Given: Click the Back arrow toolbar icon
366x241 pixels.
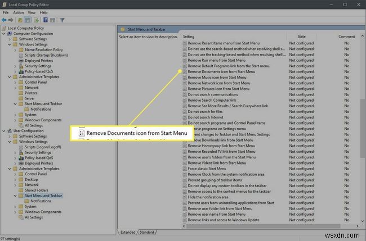Looking at the screenshot, I should (x=4, y=20).
